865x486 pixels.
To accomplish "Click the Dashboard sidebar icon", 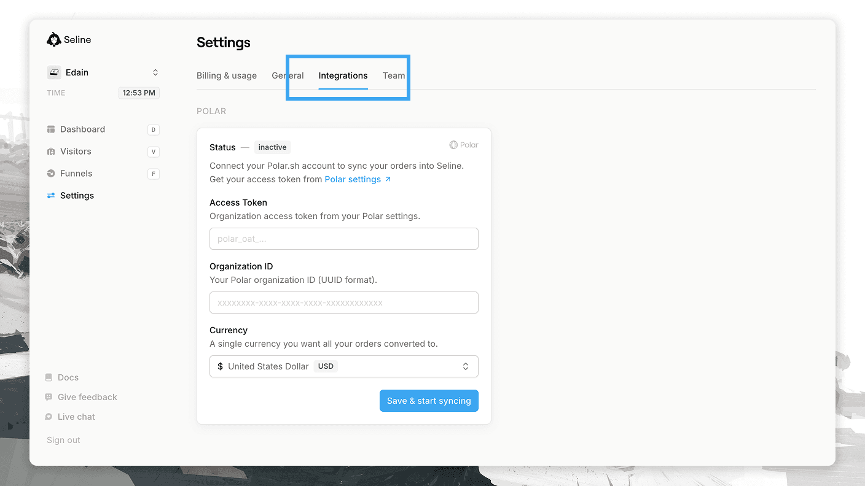I will point(51,129).
